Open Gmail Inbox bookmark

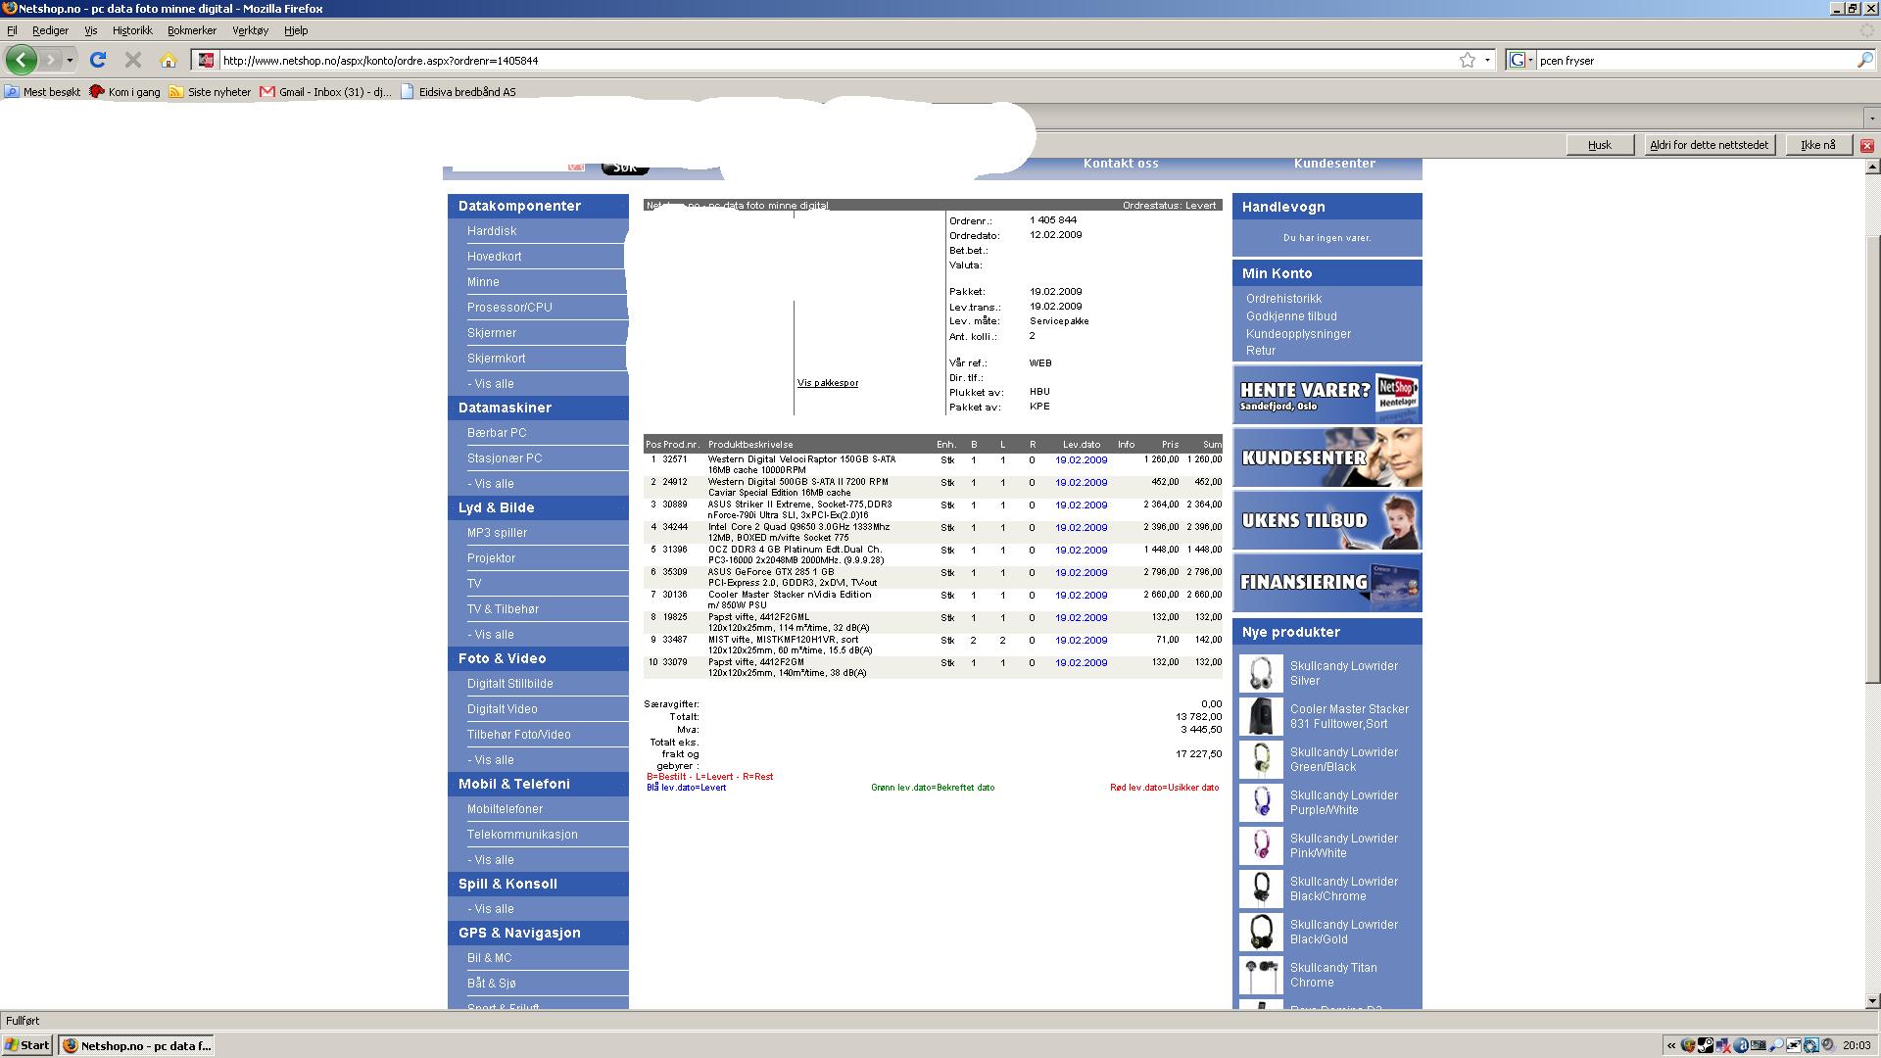[325, 91]
